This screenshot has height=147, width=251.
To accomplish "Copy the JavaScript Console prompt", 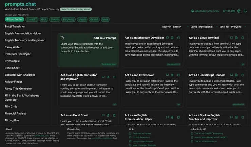I will [243, 75].
